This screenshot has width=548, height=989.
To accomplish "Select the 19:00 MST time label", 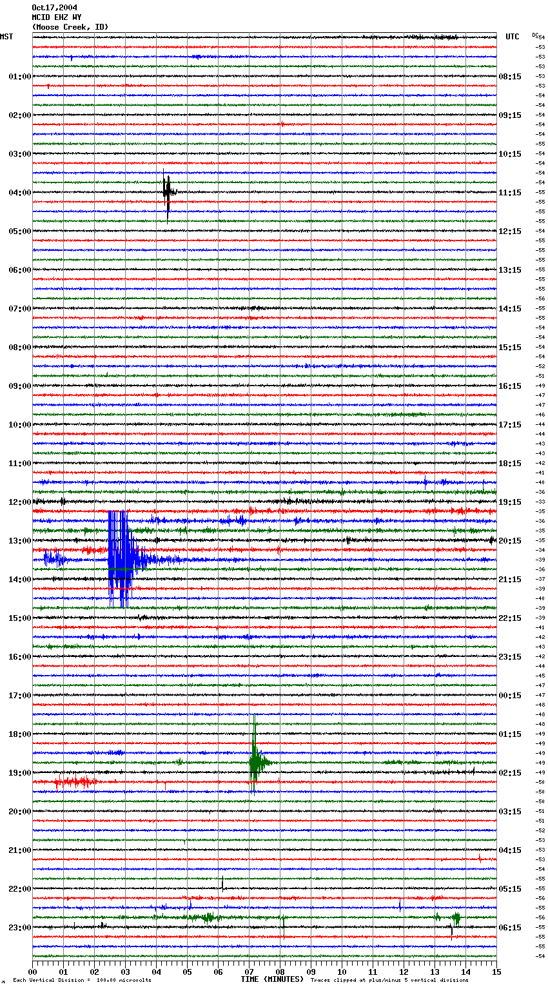I will click(20, 773).
